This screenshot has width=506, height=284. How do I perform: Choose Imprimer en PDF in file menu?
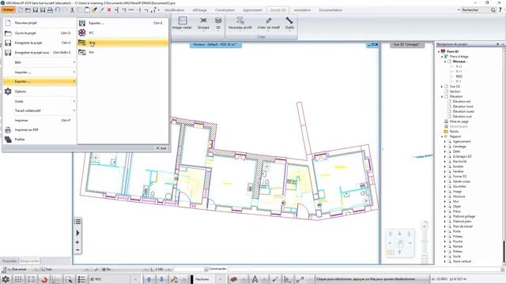(40, 129)
